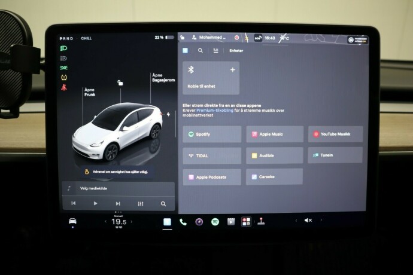413x275 pixels.
Task: Tap the red seatbelt warning icon
Action: (63, 87)
